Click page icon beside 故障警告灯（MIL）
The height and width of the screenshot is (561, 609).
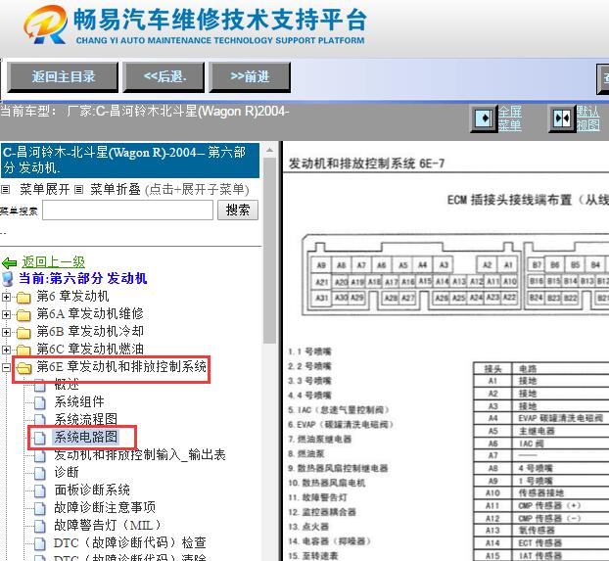(40, 526)
